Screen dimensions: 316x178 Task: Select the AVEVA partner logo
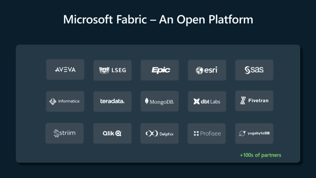[65, 69]
